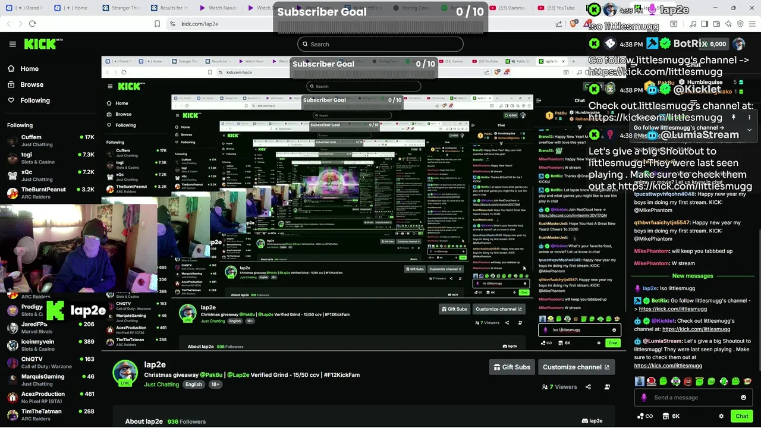Open Kicklet's kick.com/littlesmugg link
761x428 pixels.
696,329
